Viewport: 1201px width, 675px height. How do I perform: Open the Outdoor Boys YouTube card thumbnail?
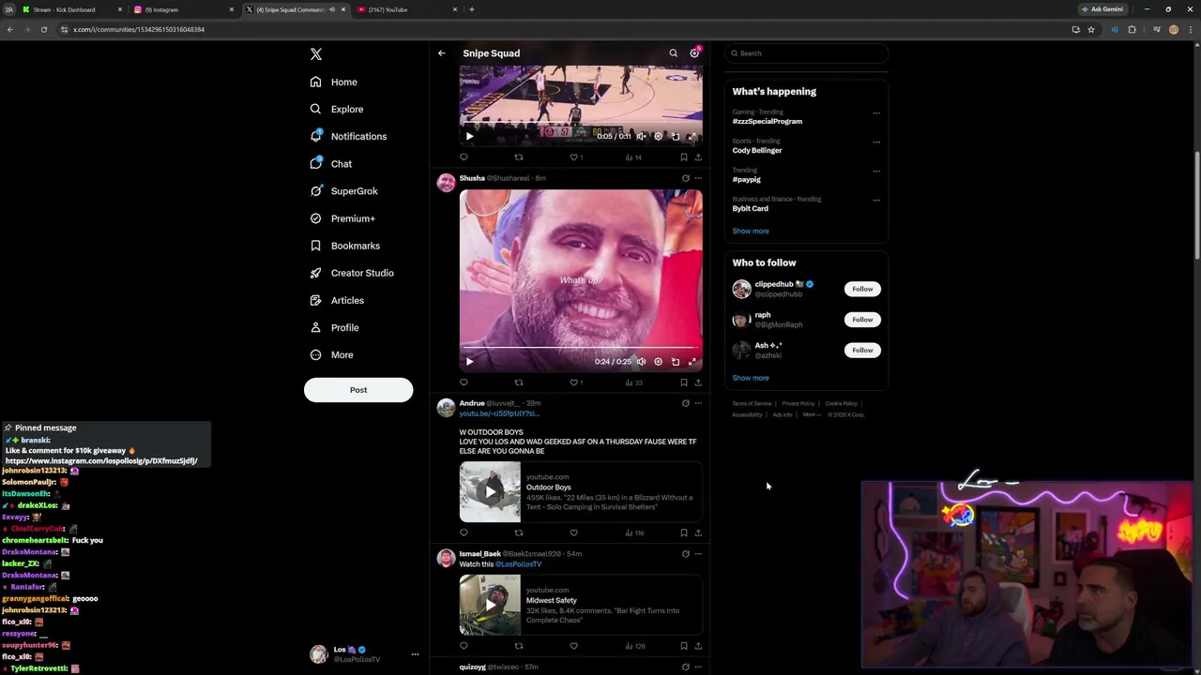coord(490,491)
